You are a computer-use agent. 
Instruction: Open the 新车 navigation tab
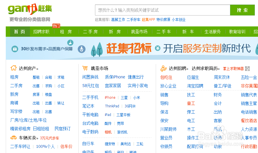point(188,32)
